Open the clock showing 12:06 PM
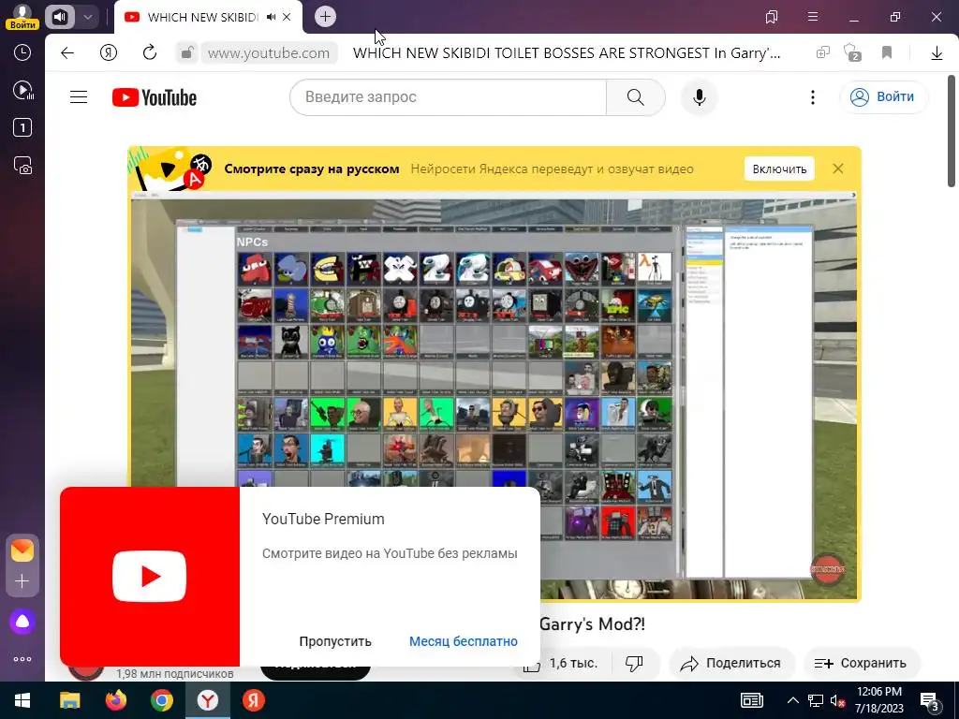The width and height of the screenshot is (959, 719). 878,700
